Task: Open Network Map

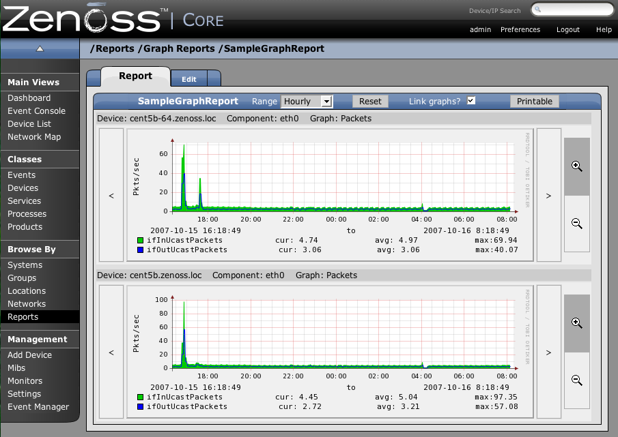Action: point(34,137)
